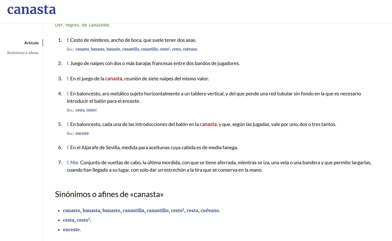Click word canastillo in etymology line
The image size is (392, 241).
[x=99, y=25]
